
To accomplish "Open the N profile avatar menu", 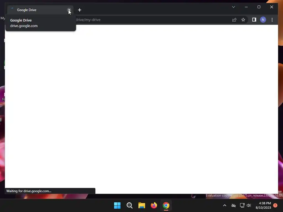I will click(x=263, y=20).
